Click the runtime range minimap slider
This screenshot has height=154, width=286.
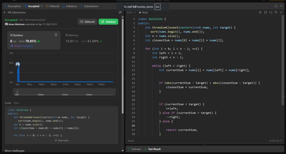[x=64, y=92]
